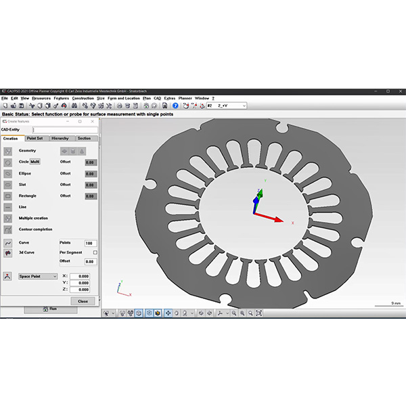
Task: Click the CAD-Entity input field
Action: [x=66, y=129]
